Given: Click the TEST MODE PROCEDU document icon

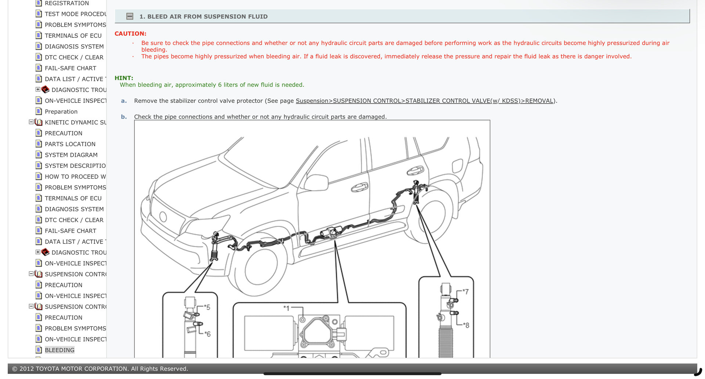Looking at the screenshot, I should click(39, 14).
